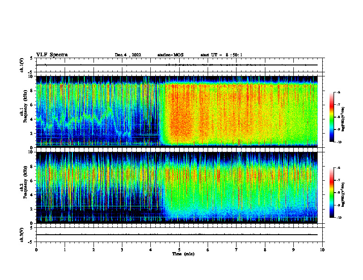Screen dimensions: 363x280
Task: Click the ch.2 frequency tick "6"
Action: click(x=32, y=180)
